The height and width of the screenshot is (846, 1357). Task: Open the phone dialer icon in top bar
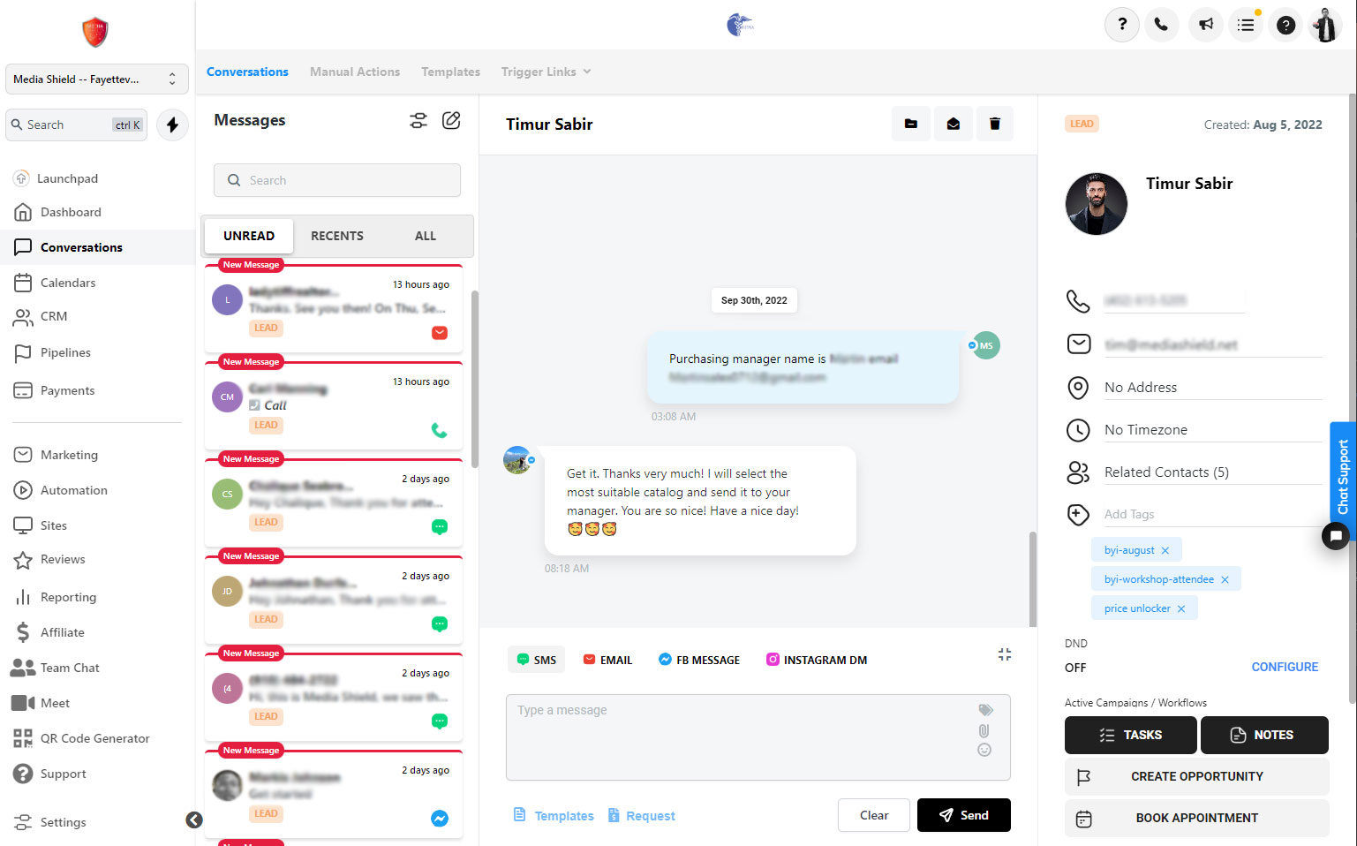coord(1161,24)
